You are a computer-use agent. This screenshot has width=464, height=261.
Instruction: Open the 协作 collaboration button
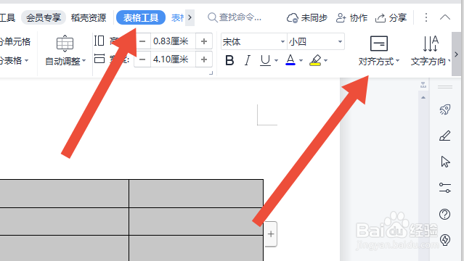tap(351, 17)
